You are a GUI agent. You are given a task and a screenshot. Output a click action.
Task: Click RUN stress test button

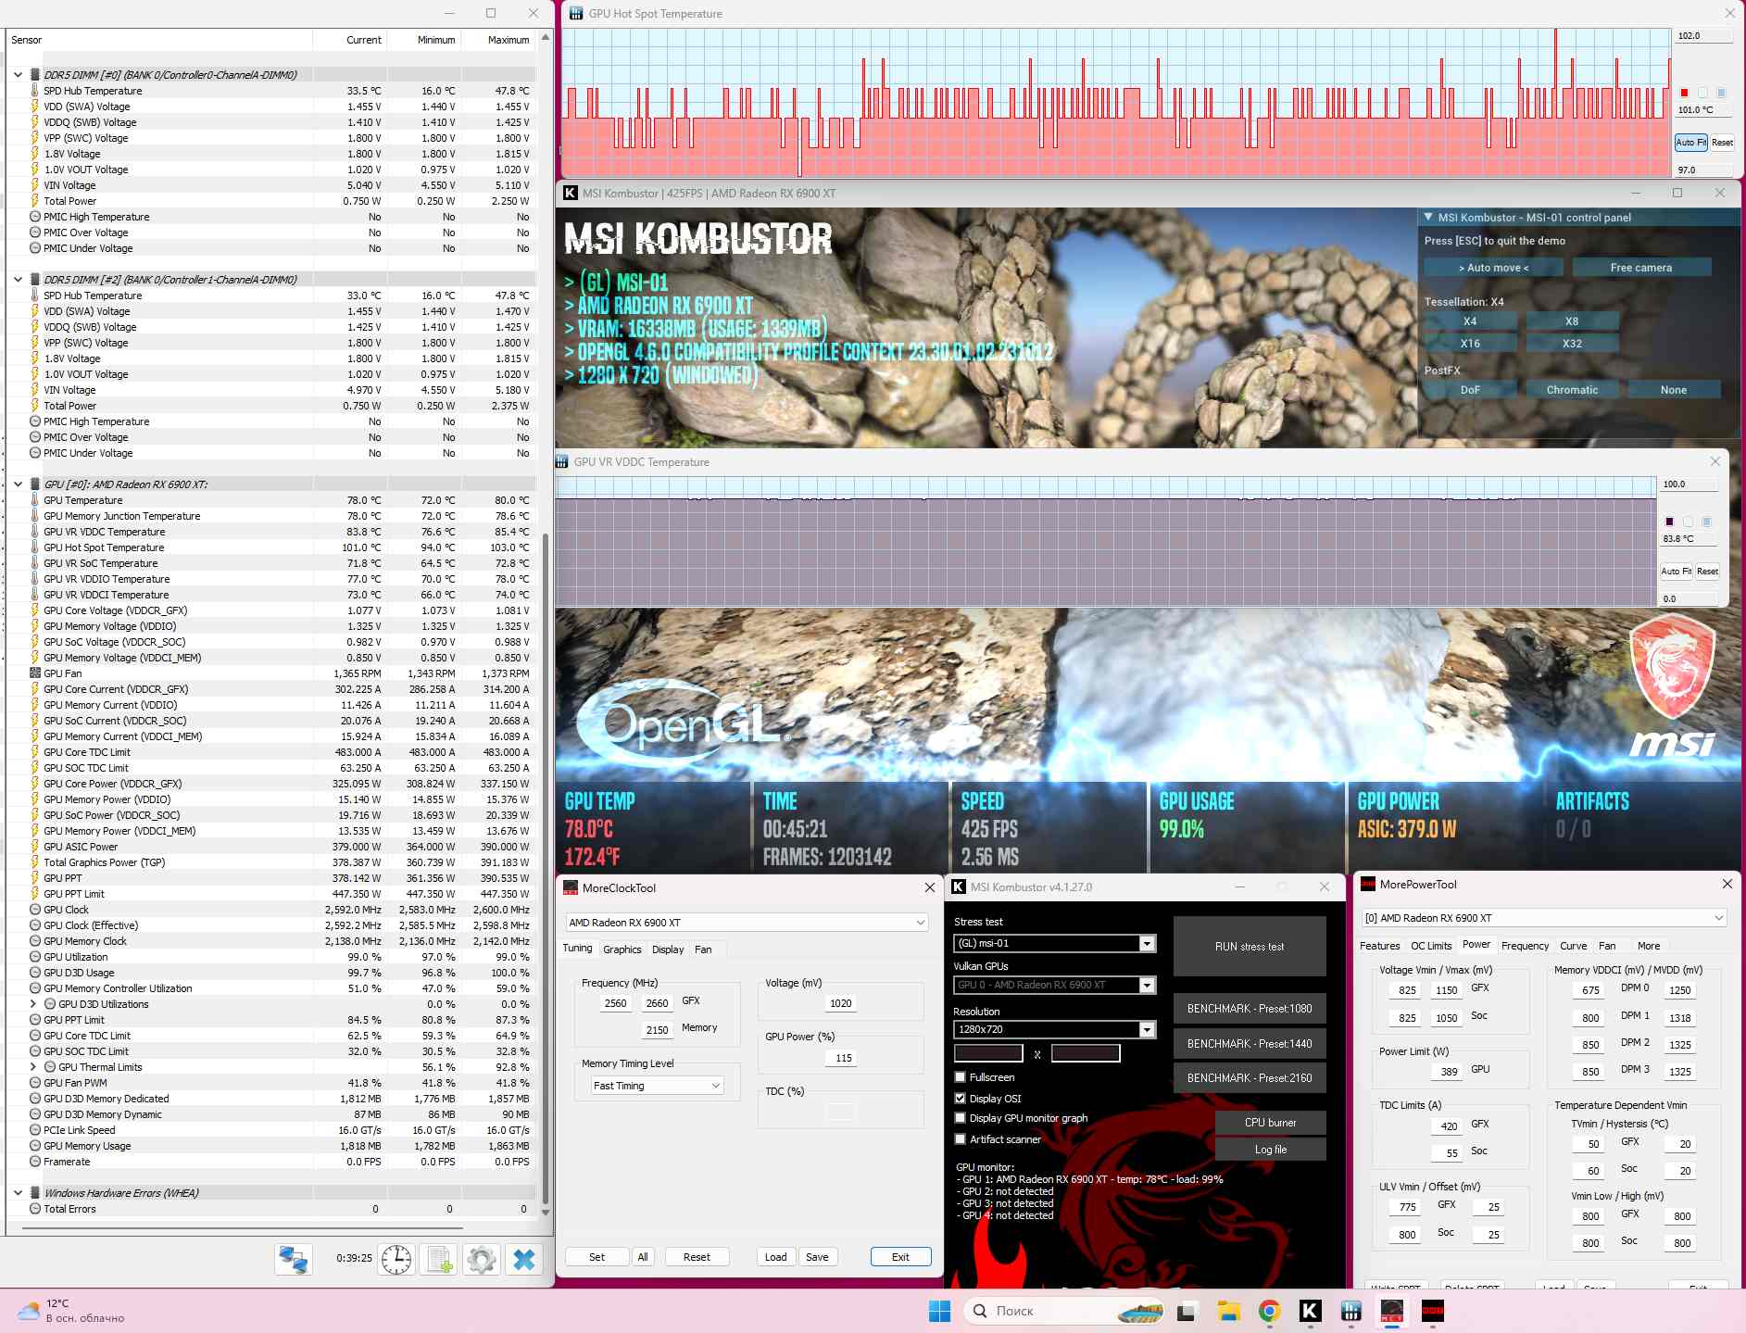1250,947
